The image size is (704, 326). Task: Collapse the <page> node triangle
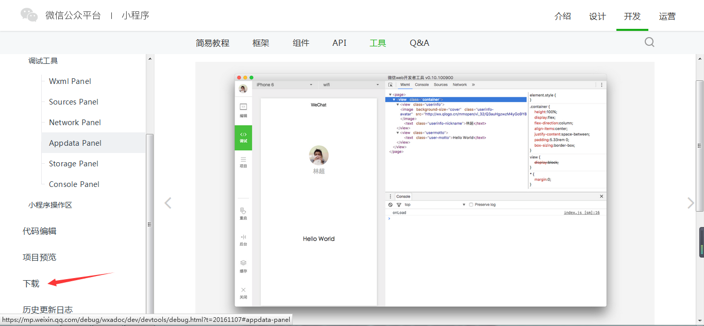point(390,95)
